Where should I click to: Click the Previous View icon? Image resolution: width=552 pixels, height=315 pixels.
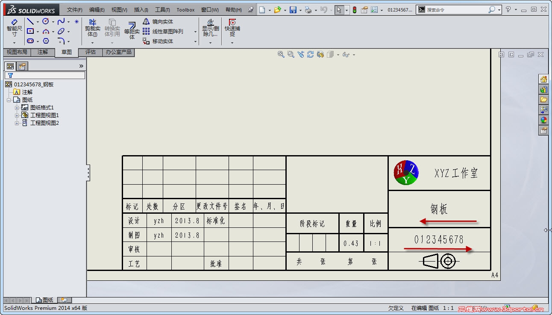point(301,54)
